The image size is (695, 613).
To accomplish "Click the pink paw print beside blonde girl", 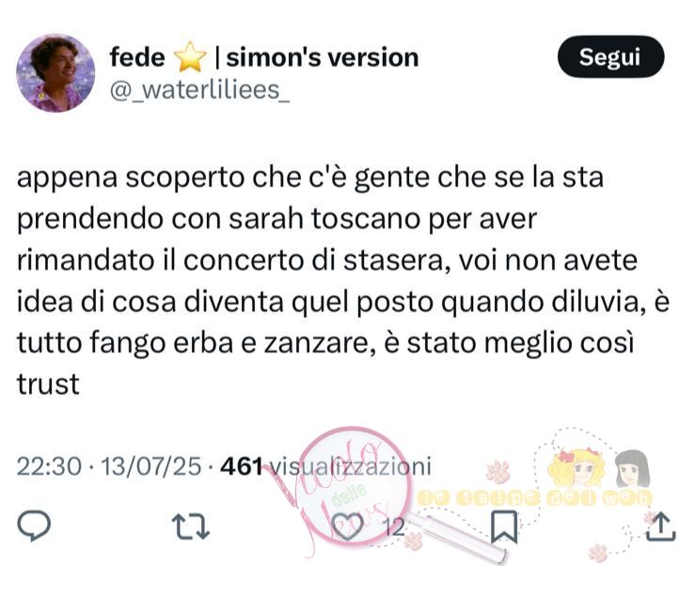I will [x=498, y=472].
